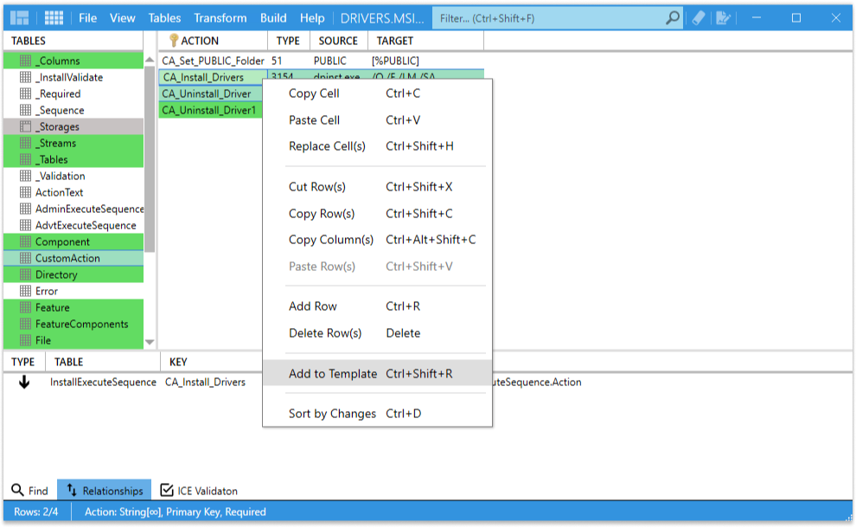This screenshot has height=528, width=856.
Task: Select the _Required table
Action: [73, 93]
